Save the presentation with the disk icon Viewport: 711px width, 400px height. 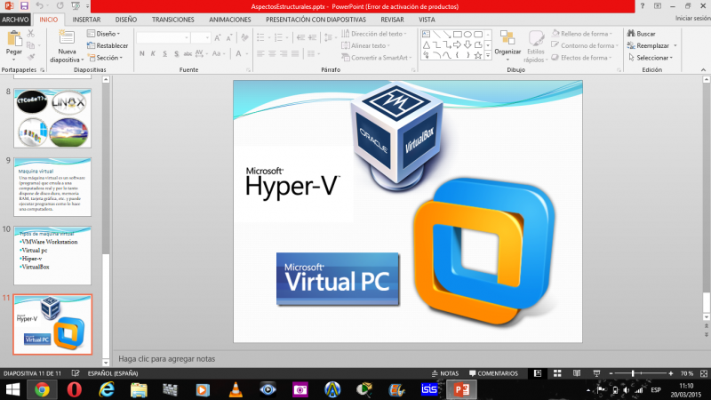tap(24, 6)
